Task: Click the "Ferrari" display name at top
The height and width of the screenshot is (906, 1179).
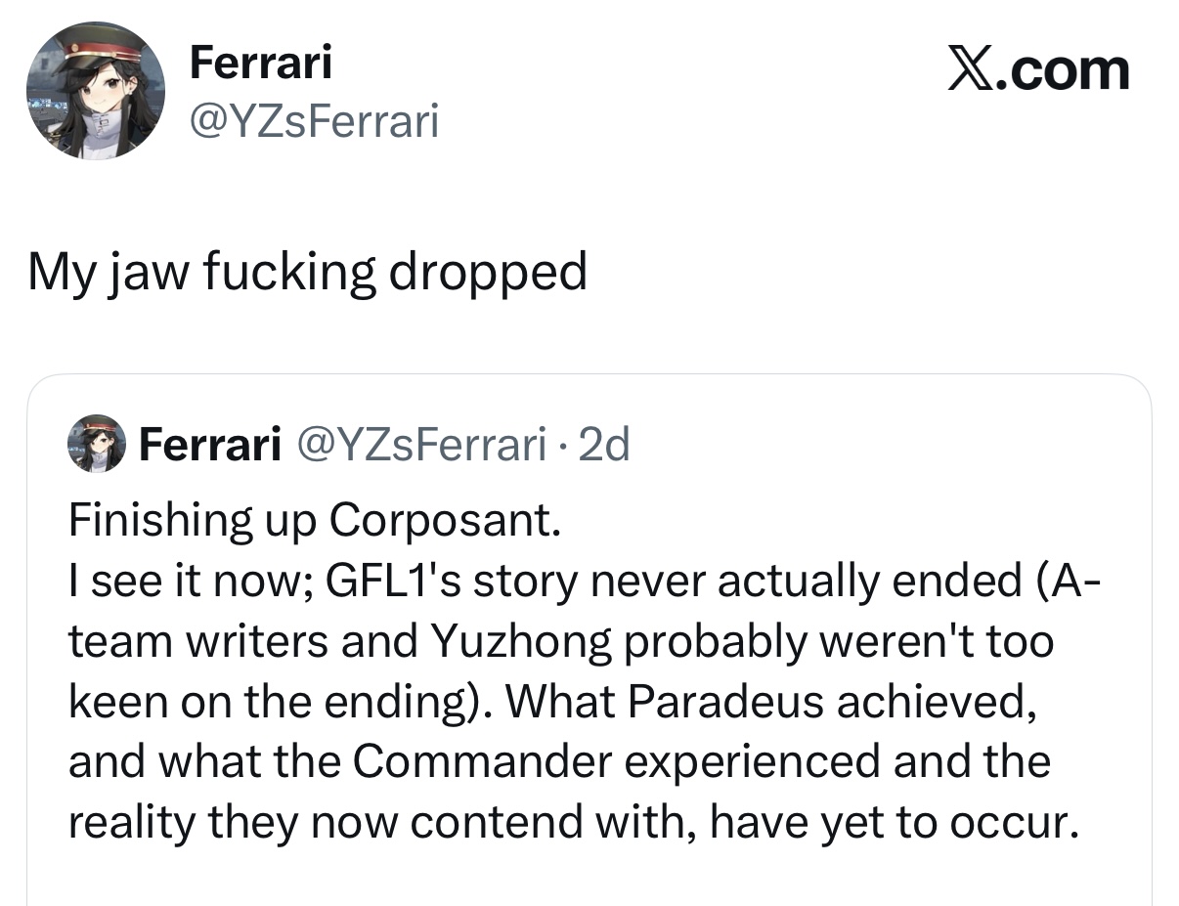Action: 260,64
